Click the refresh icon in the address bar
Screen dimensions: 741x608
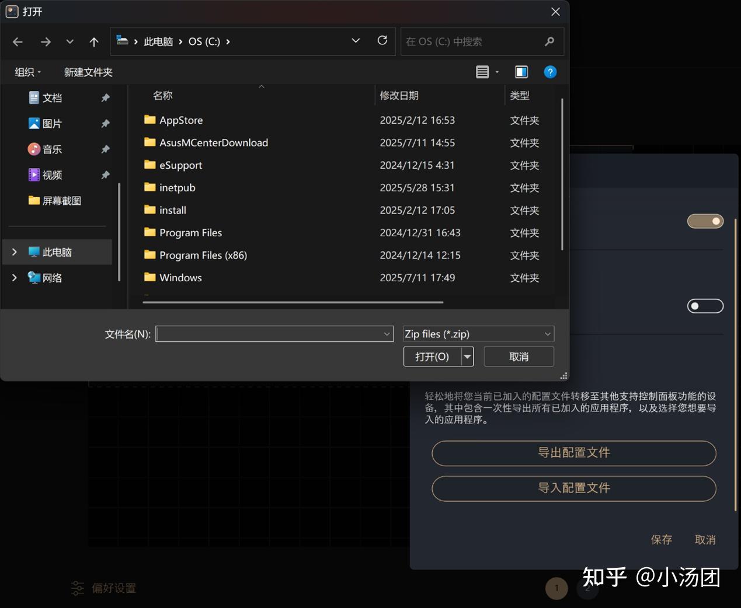pos(382,41)
